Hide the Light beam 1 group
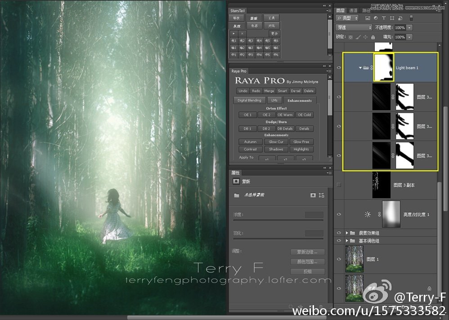This screenshot has height=320, width=449. coord(339,68)
